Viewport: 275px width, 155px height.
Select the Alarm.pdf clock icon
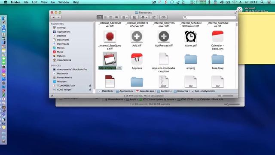pos(191,36)
